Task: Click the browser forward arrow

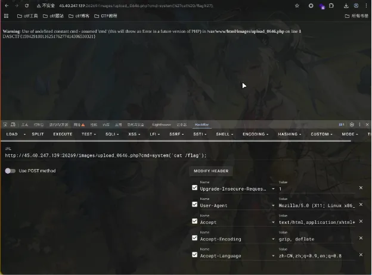Action: 17,6
